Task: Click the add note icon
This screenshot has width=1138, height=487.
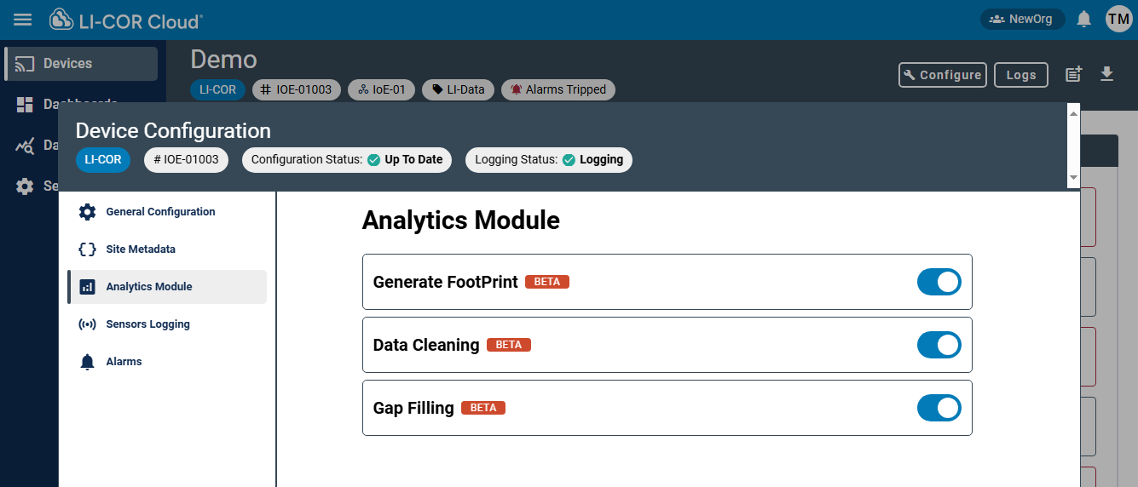Action: [x=1074, y=75]
